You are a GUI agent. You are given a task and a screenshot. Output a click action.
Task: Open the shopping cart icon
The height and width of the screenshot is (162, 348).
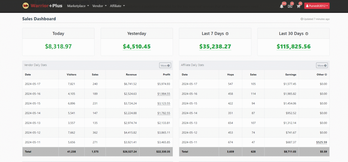coord(298,6)
